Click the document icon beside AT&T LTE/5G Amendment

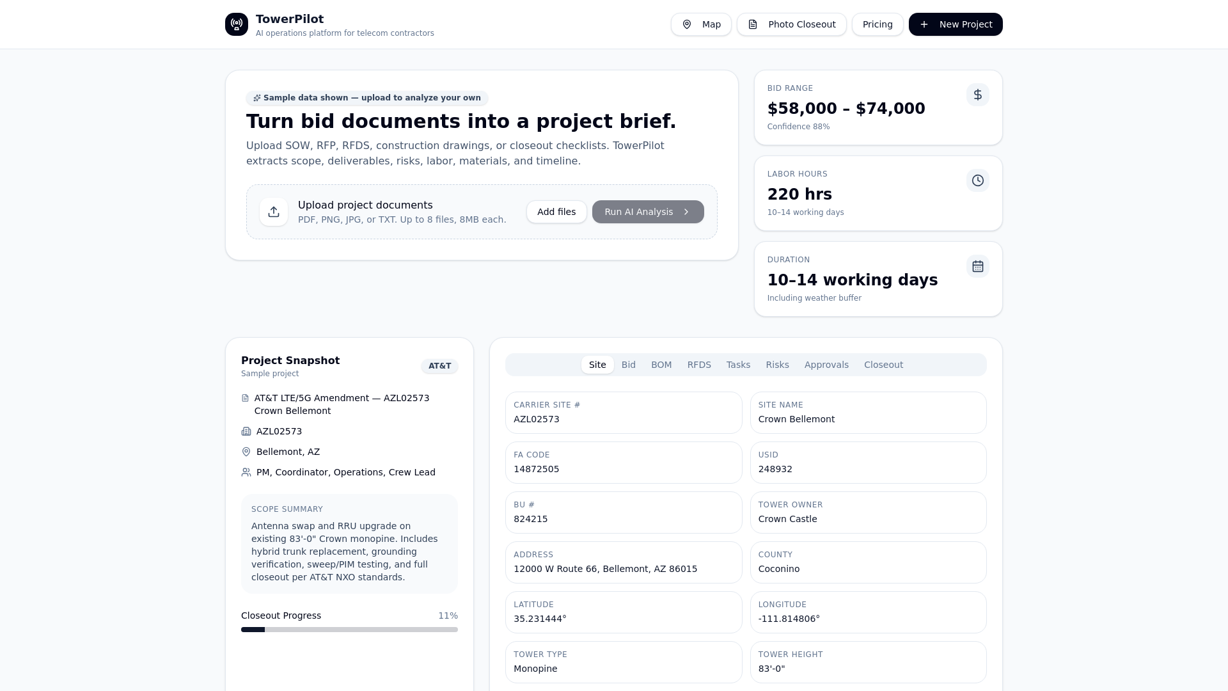[x=245, y=398]
